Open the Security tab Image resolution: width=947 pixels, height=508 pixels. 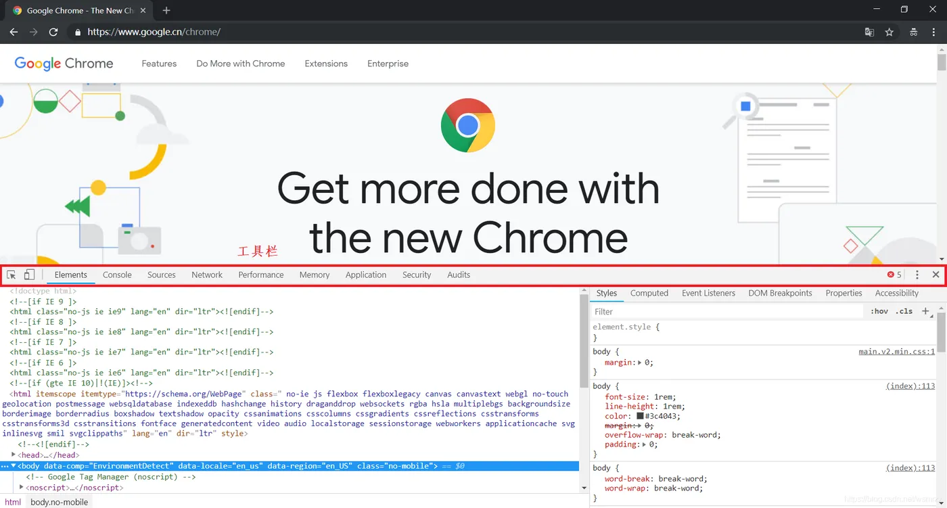417,275
